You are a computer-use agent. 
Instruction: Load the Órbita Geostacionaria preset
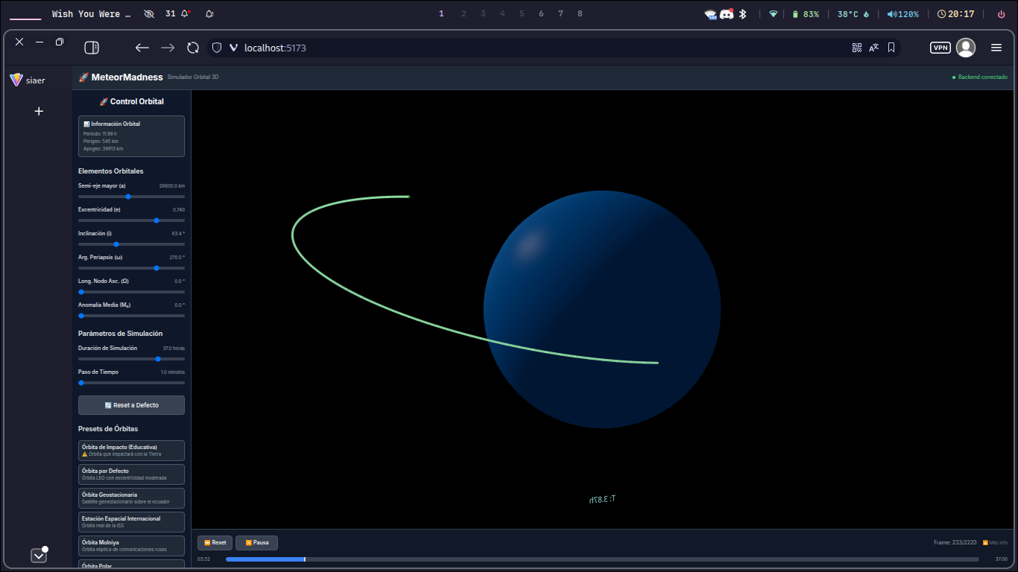click(131, 498)
